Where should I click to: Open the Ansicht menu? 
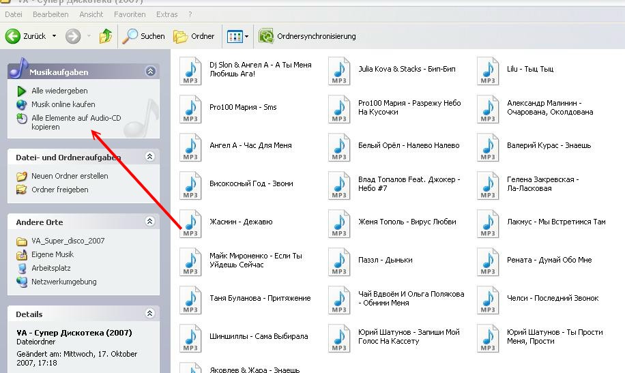(91, 14)
